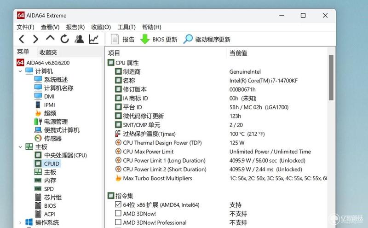Open the chart graph icon in toolbar
The image size is (368, 228).
click(94, 39)
